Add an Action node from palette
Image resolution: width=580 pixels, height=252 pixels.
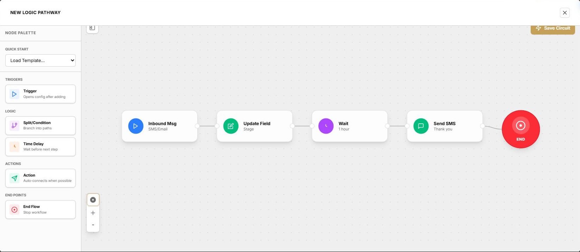pyautogui.click(x=40, y=178)
